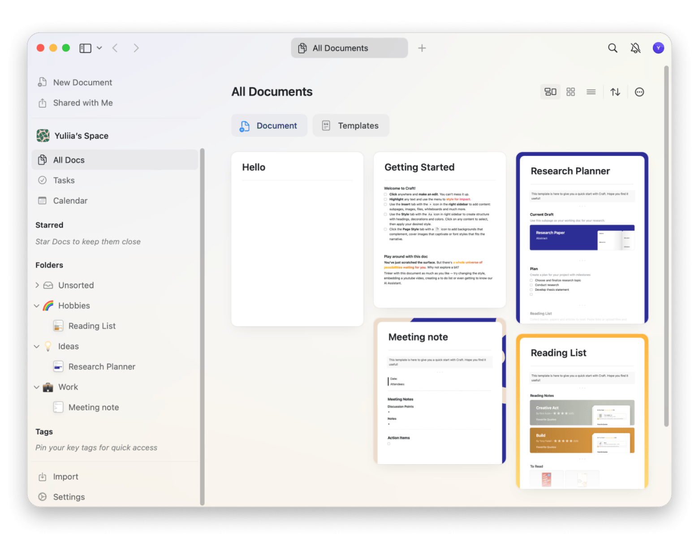Open the more options ellipsis
Image resolution: width=699 pixels, height=543 pixels.
(x=639, y=92)
